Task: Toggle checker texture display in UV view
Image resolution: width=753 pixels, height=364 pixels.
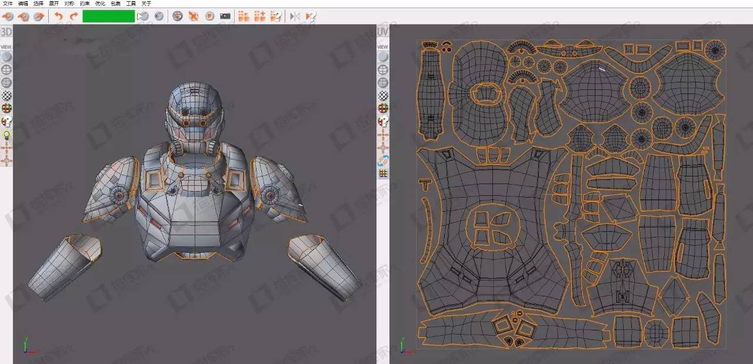Action: click(383, 96)
